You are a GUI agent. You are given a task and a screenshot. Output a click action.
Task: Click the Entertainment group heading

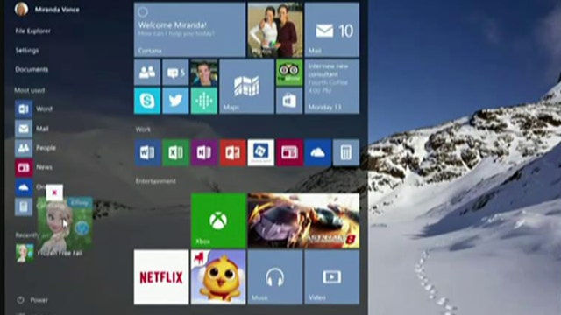pyautogui.click(x=156, y=181)
